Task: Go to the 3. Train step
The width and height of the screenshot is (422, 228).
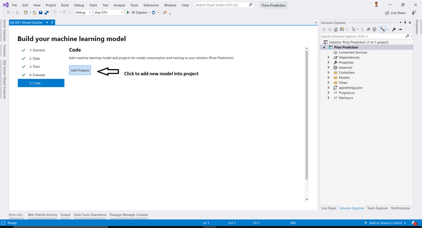Action: click(x=35, y=67)
